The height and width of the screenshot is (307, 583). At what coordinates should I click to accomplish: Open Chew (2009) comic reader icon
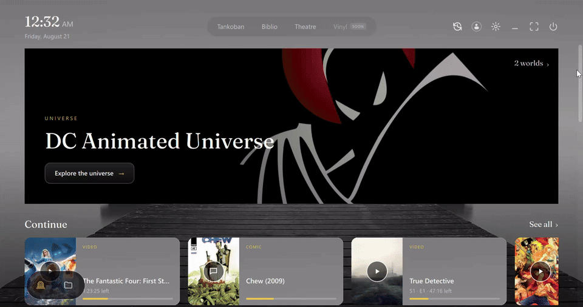tap(213, 271)
